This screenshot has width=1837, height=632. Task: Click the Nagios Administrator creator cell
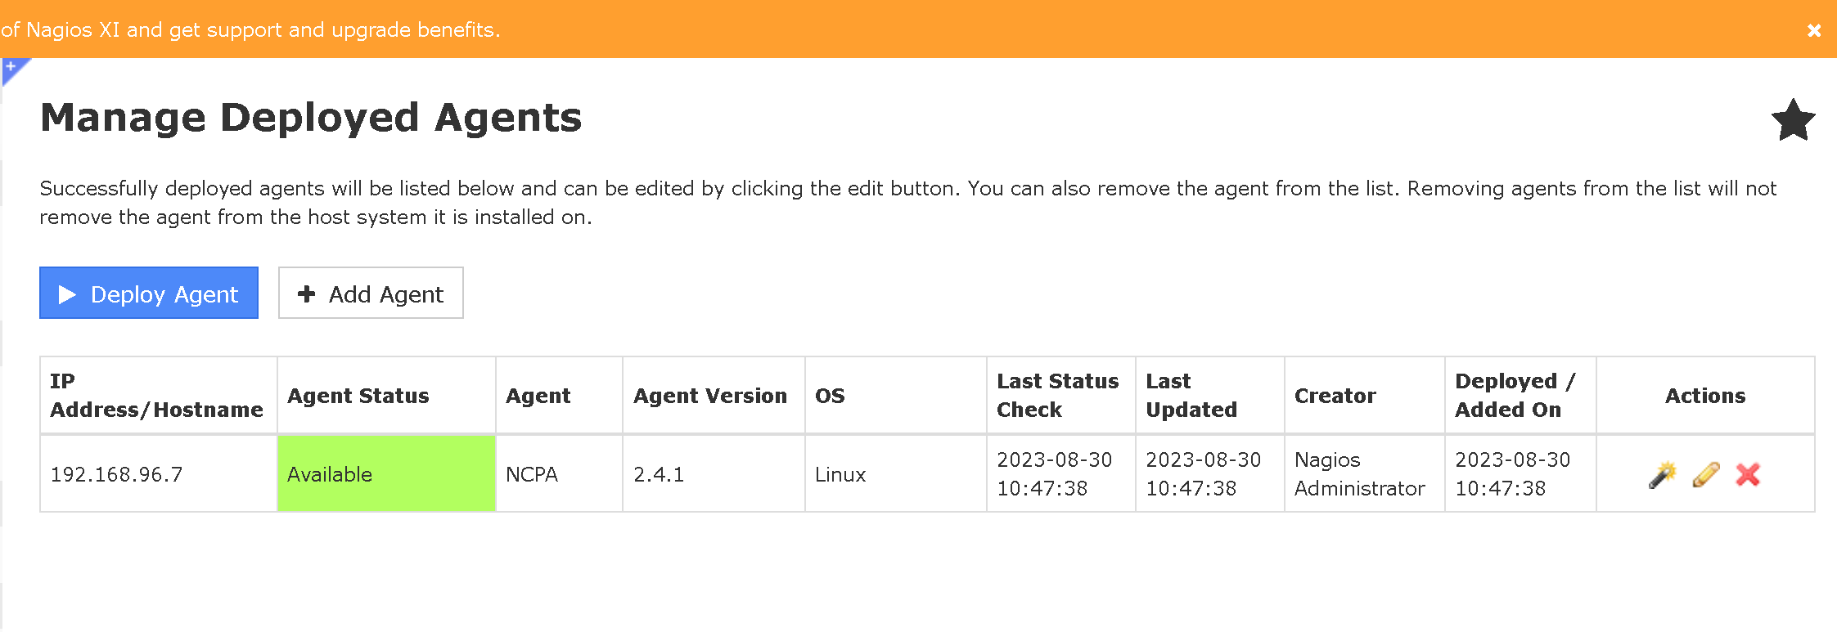pyautogui.click(x=1359, y=474)
